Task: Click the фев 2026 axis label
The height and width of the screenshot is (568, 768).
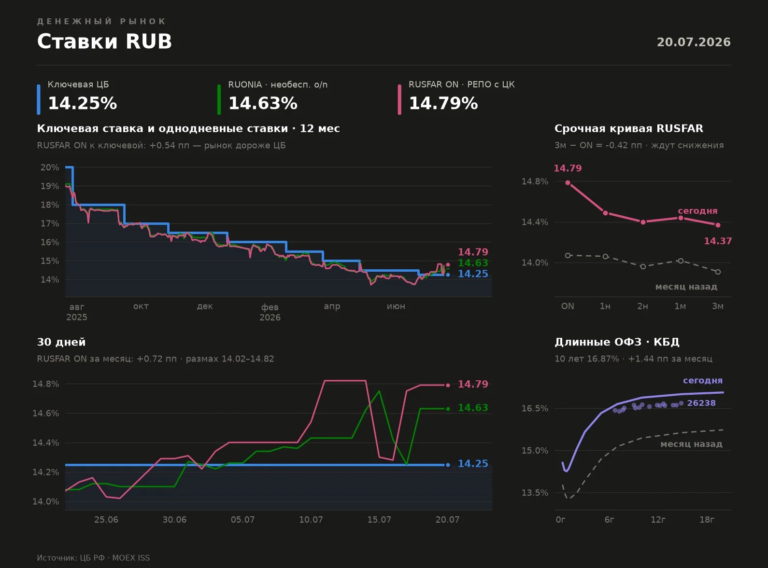Action: click(270, 312)
